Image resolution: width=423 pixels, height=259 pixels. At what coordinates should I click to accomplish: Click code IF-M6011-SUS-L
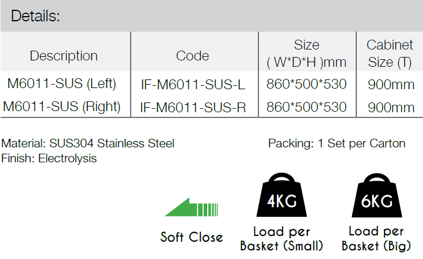(193, 85)
